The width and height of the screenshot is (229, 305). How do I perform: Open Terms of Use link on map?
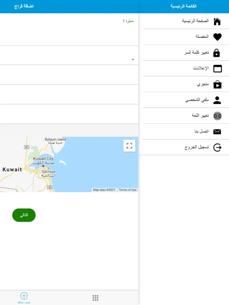[128, 190]
